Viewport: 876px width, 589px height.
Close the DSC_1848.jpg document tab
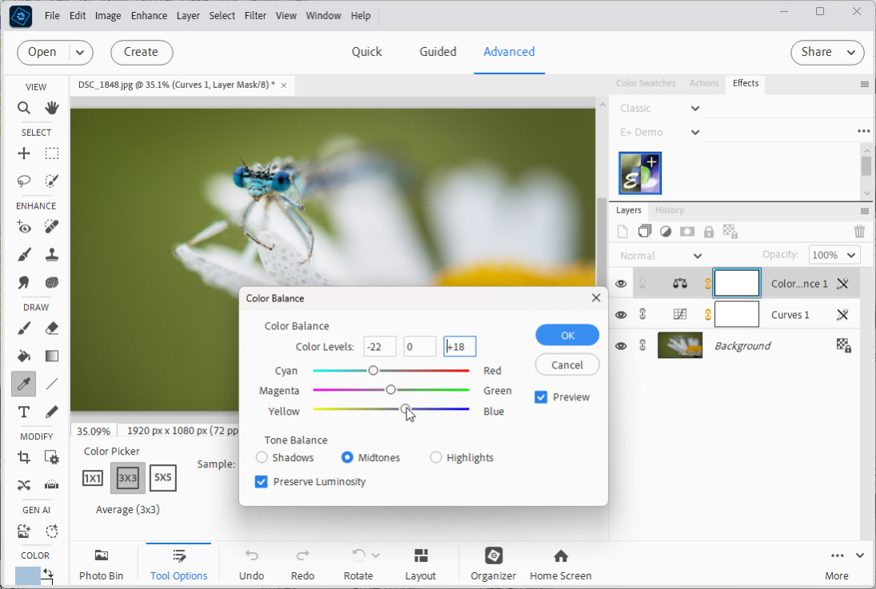(284, 86)
